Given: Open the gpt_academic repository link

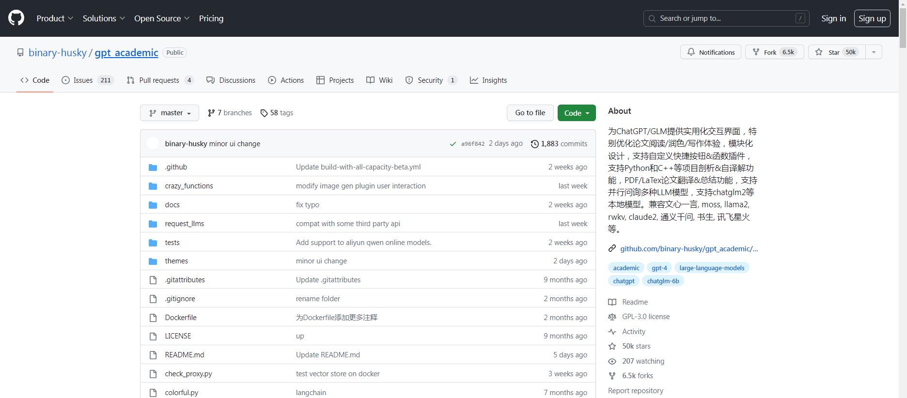Looking at the screenshot, I should [x=126, y=52].
